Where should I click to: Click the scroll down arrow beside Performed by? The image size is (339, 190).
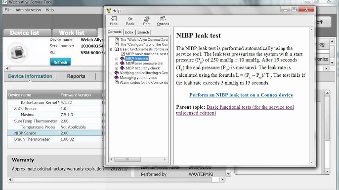click(228, 174)
